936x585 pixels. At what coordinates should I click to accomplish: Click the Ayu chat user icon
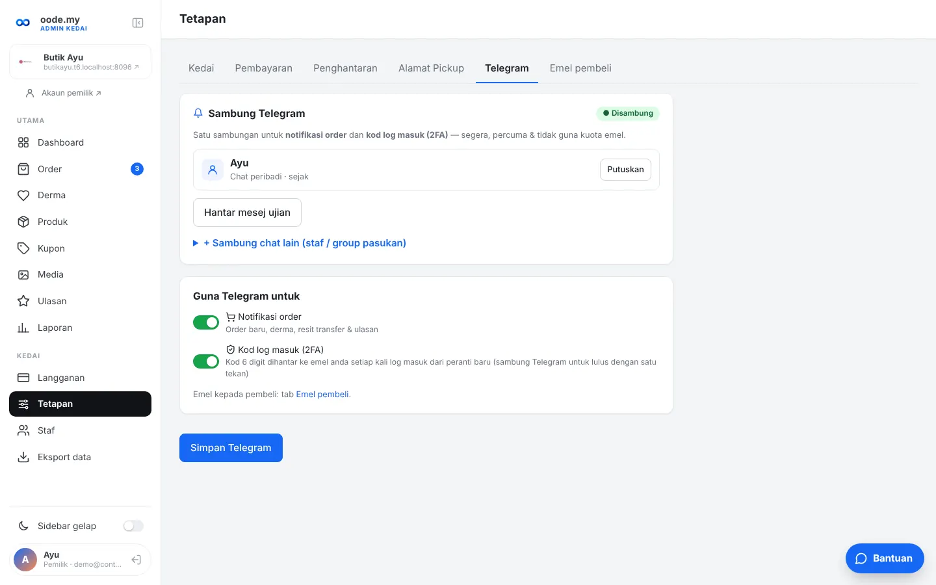213,170
